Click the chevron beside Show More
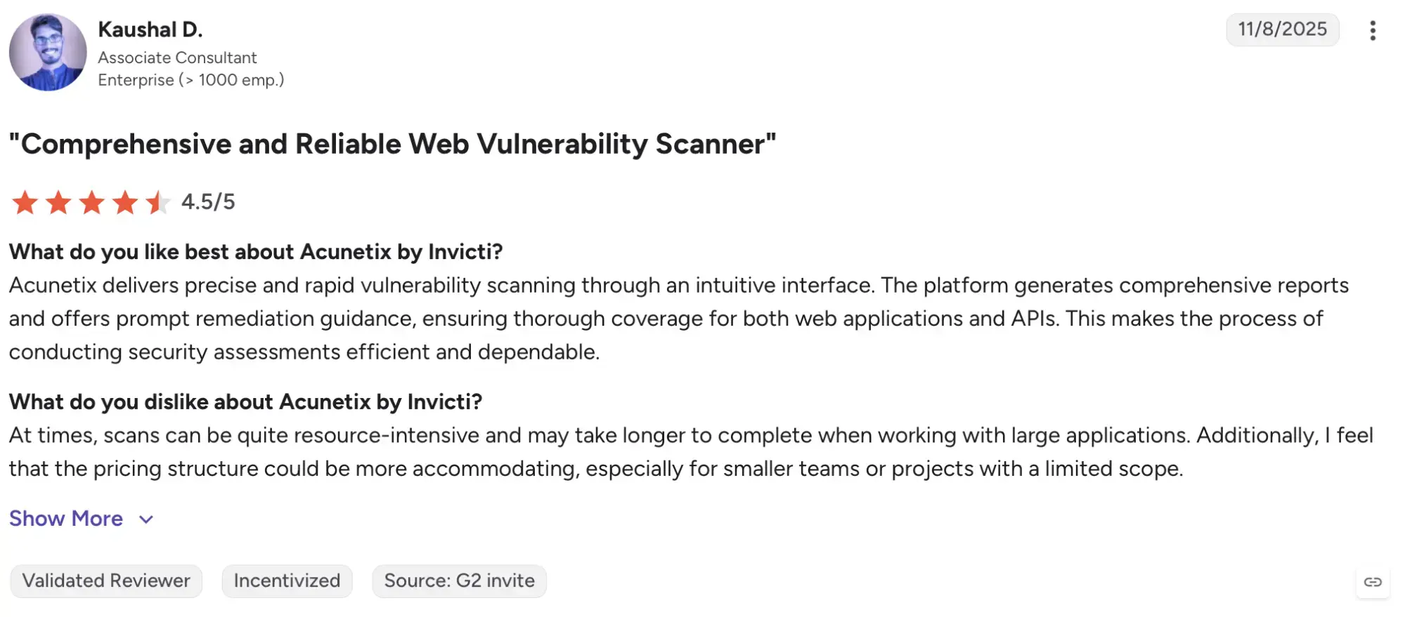The image size is (1405, 617). pos(146,519)
